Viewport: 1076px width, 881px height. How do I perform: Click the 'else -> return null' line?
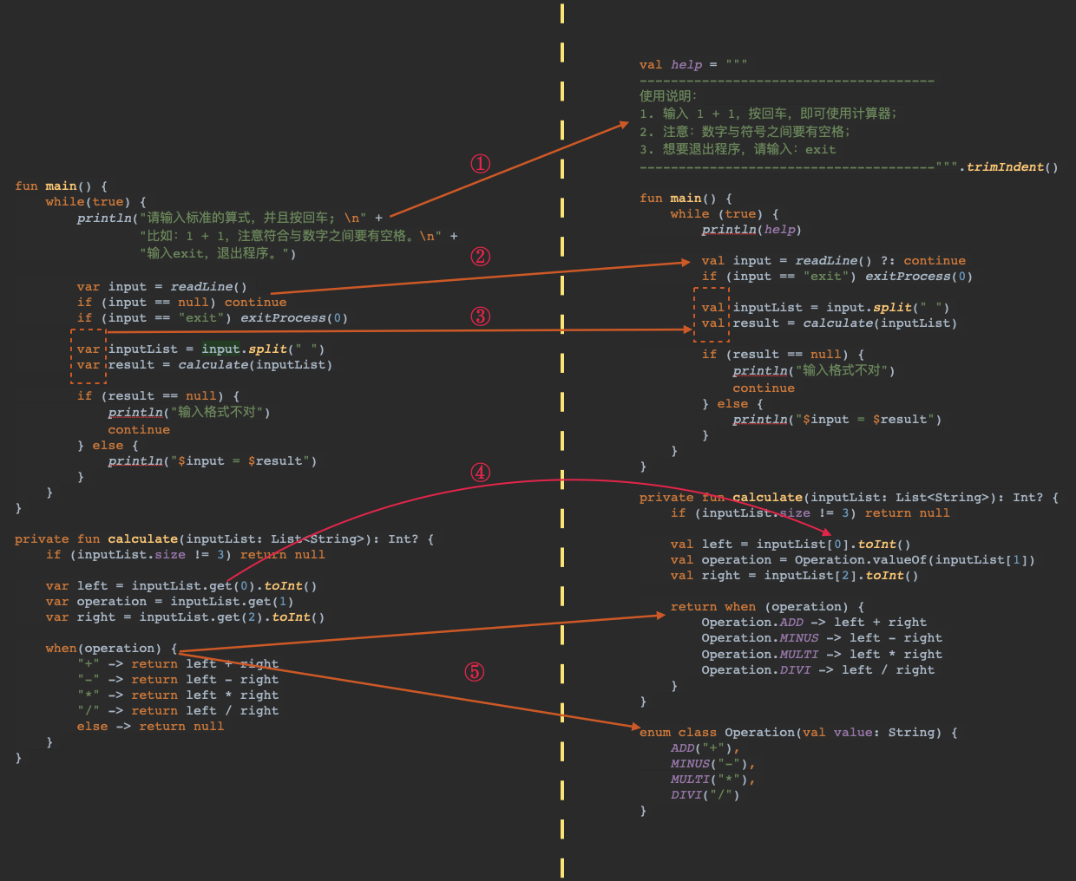(x=150, y=727)
